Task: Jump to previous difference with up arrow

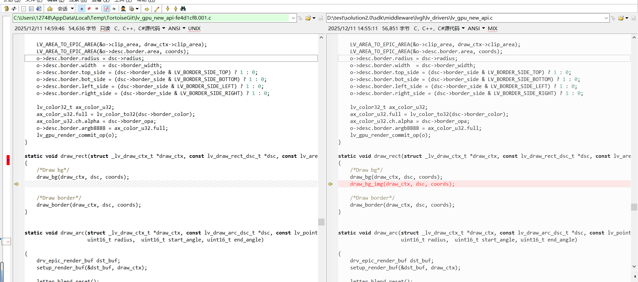Action: click(x=176, y=9)
